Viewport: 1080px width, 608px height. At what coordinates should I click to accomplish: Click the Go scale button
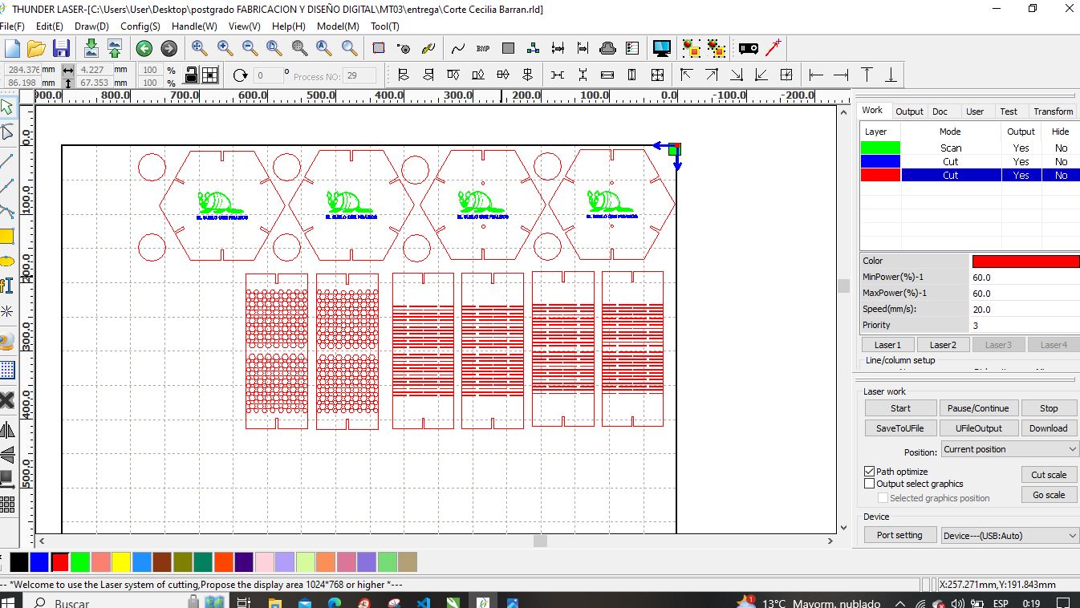(1049, 495)
